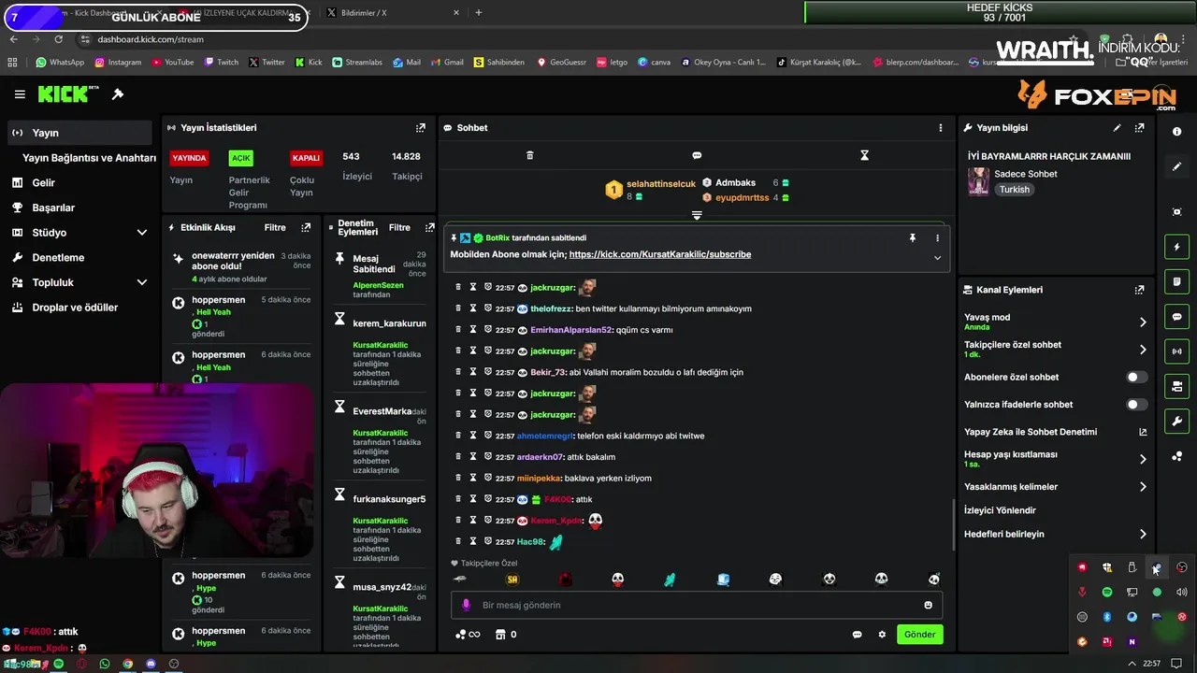Open the emoji picker in message box

[x=928, y=605]
